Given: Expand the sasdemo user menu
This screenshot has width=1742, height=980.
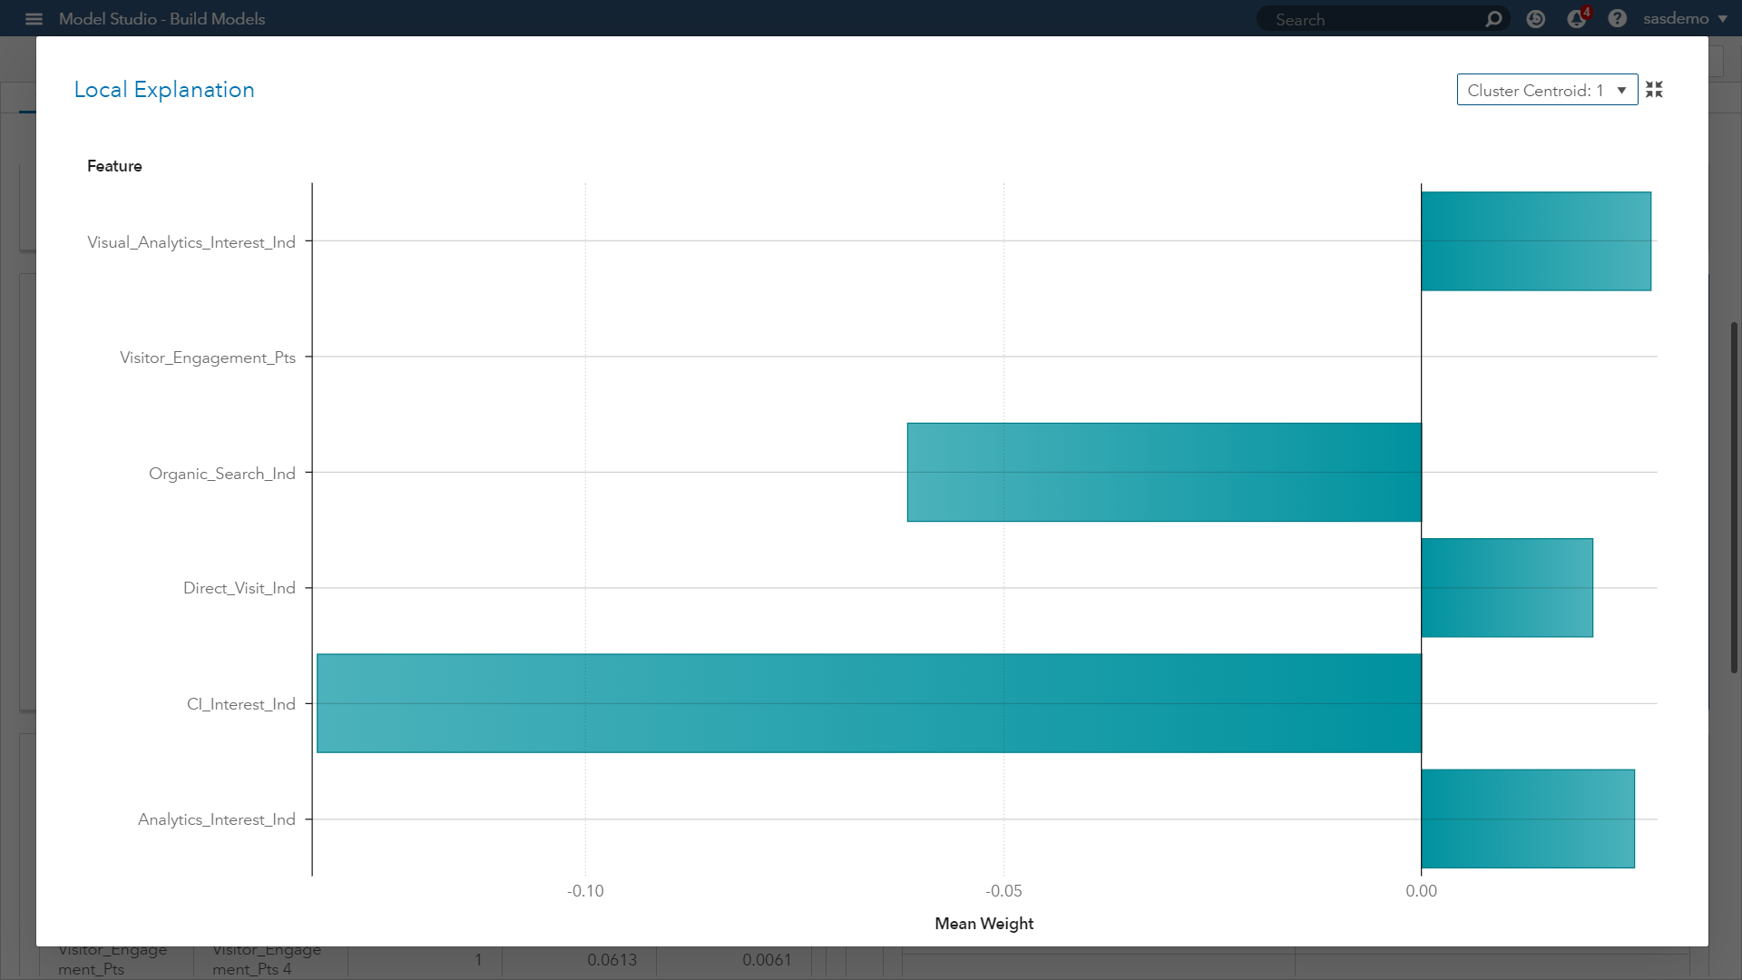Looking at the screenshot, I should pyautogui.click(x=1684, y=19).
